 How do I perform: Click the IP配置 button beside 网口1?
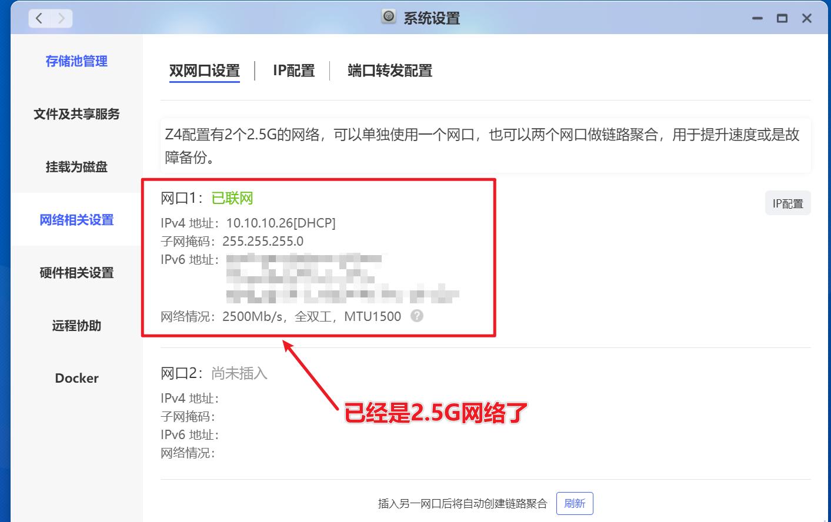pyautogui.click(x=787, y=203)
